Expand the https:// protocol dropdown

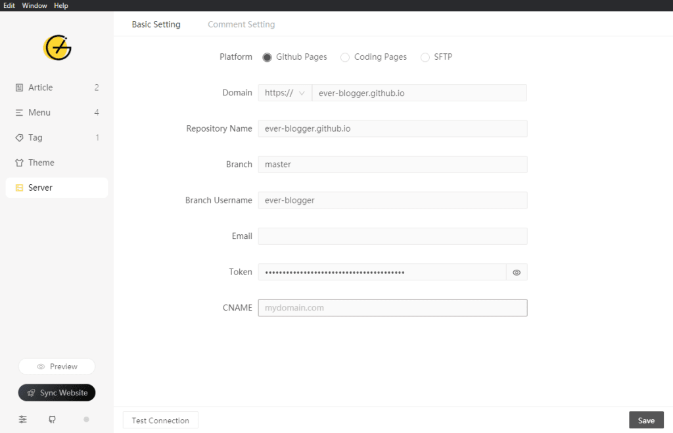tap(285, 93)
